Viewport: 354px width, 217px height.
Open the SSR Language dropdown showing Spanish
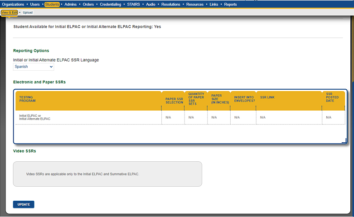(x=34, y=67)
